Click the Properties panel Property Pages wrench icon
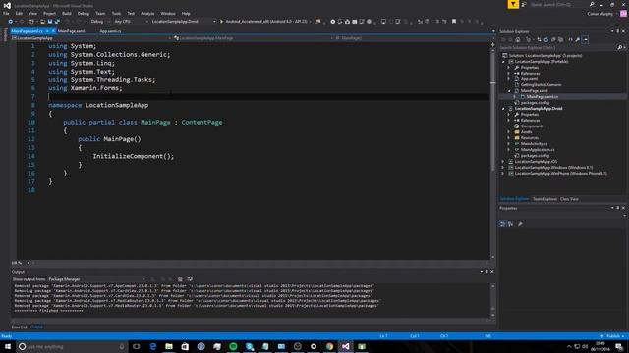The height and width of the screenshot is (353, 629). pos(520,224)
